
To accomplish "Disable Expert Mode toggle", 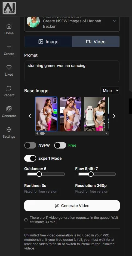I will click(30, 158).
